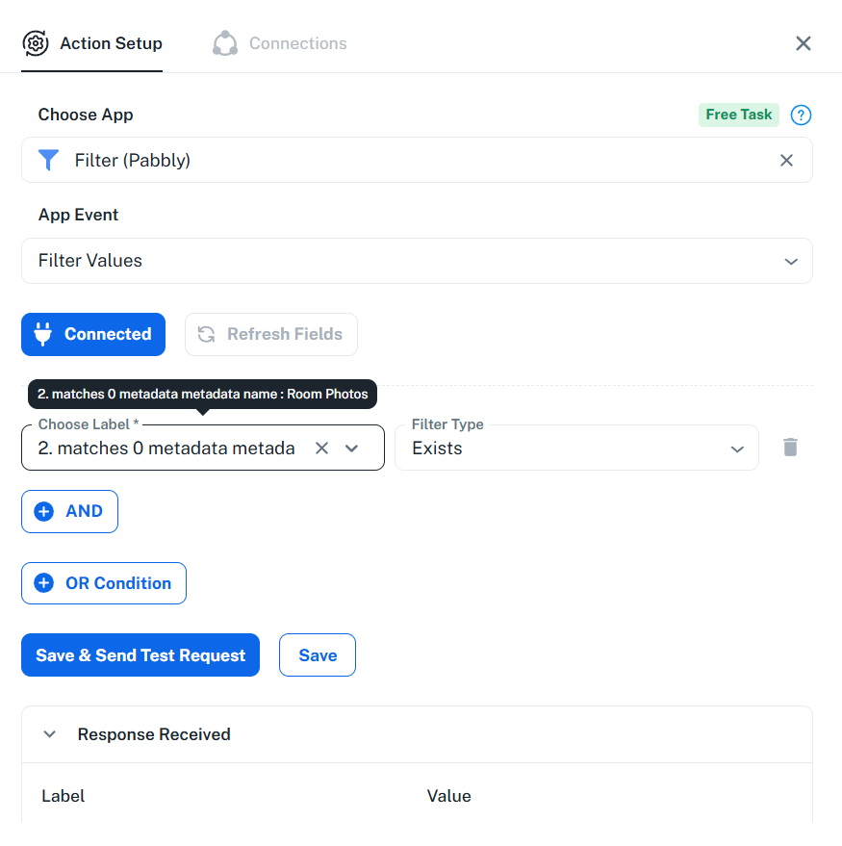Open the Choose Label dropdown arrow
842x846 pixels.
pos(352,448)
